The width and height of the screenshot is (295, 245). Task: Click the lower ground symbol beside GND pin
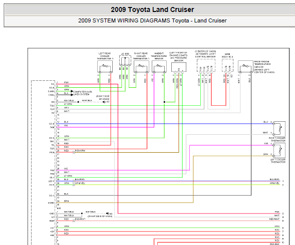(x=108, y=214)
